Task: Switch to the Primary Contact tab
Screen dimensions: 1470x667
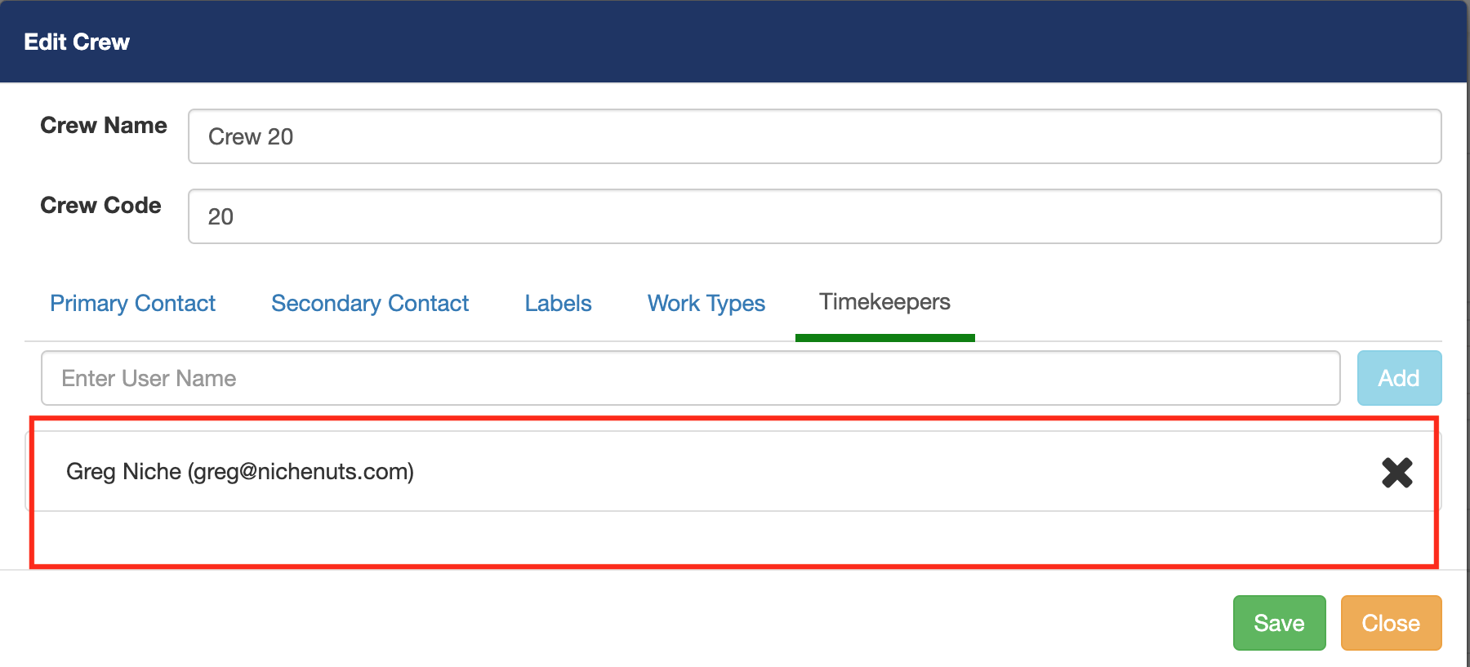Action: tap(132, 304)
